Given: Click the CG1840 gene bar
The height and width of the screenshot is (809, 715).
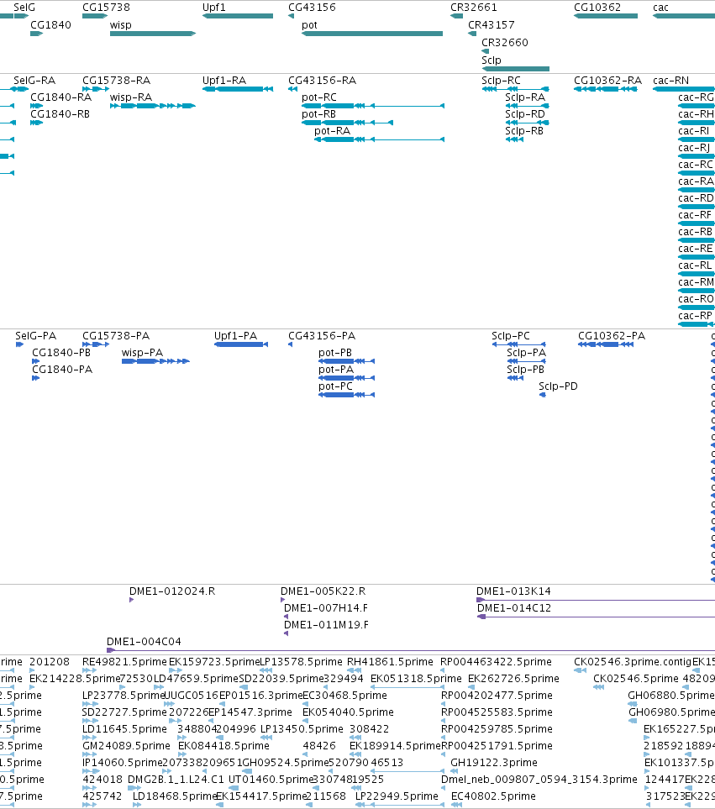Looking at the screenshot, I should [37, 34].
